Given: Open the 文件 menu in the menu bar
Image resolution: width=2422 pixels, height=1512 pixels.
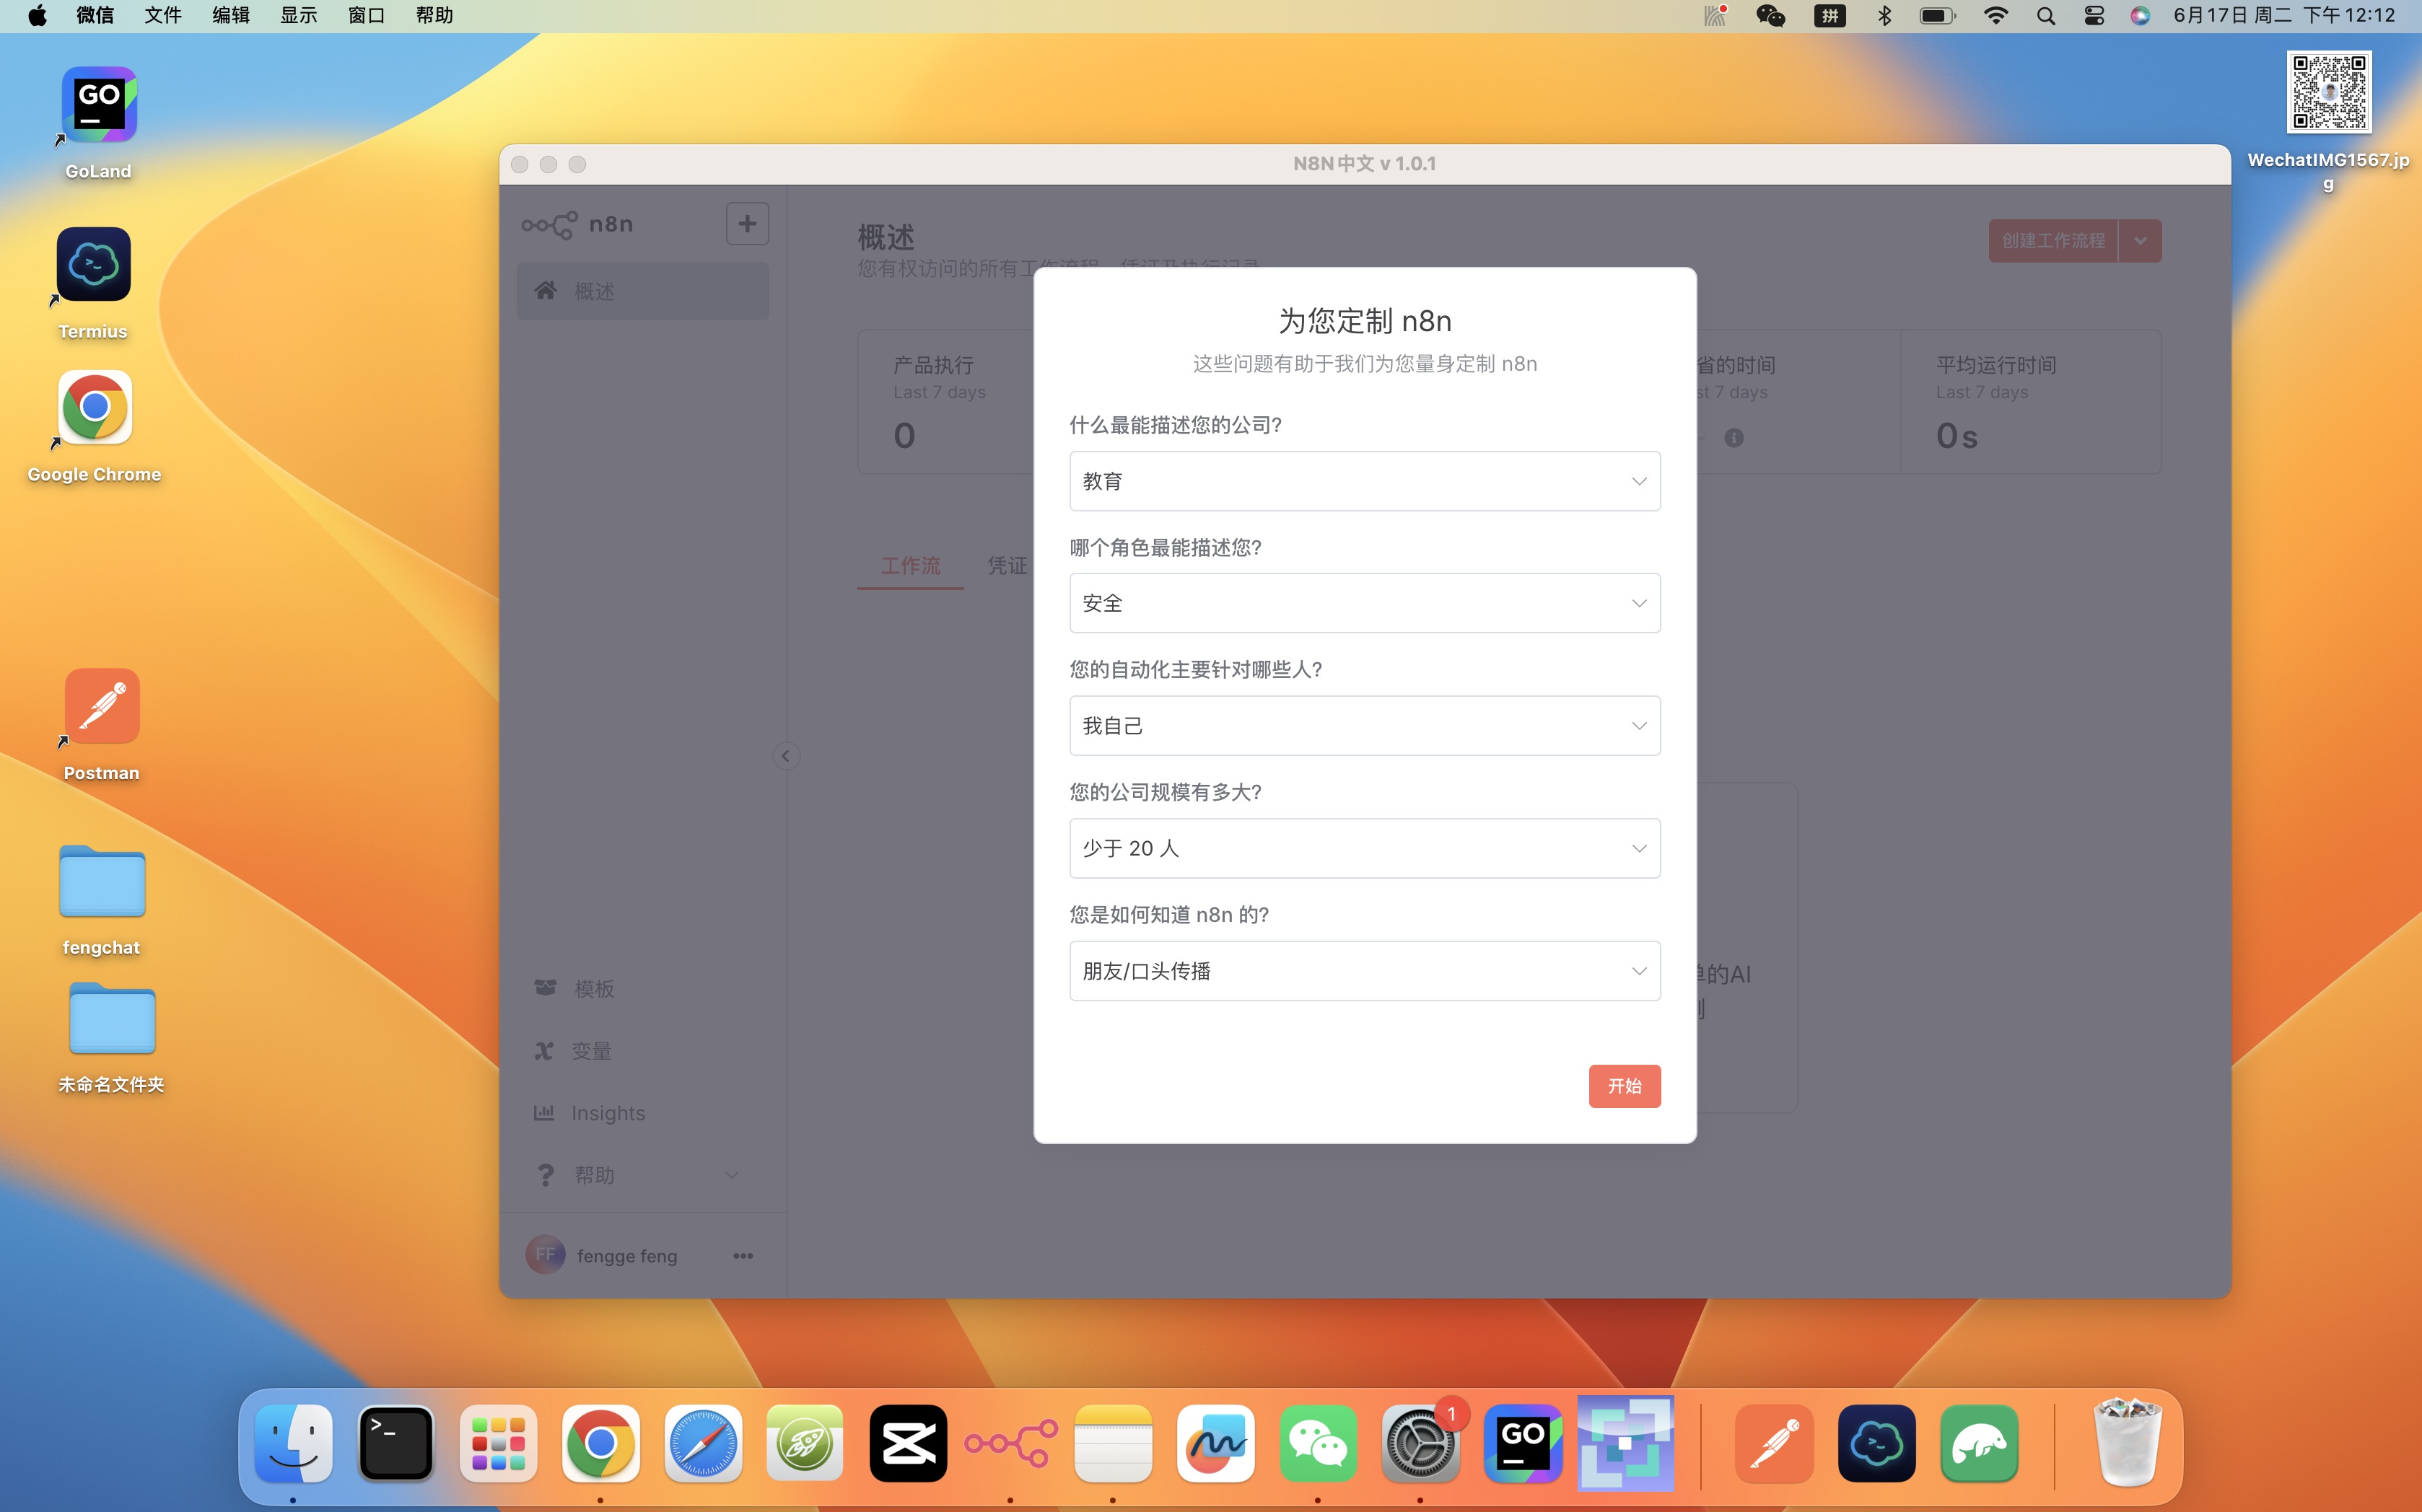Looking at the screenshot, I should pos(163,15).
